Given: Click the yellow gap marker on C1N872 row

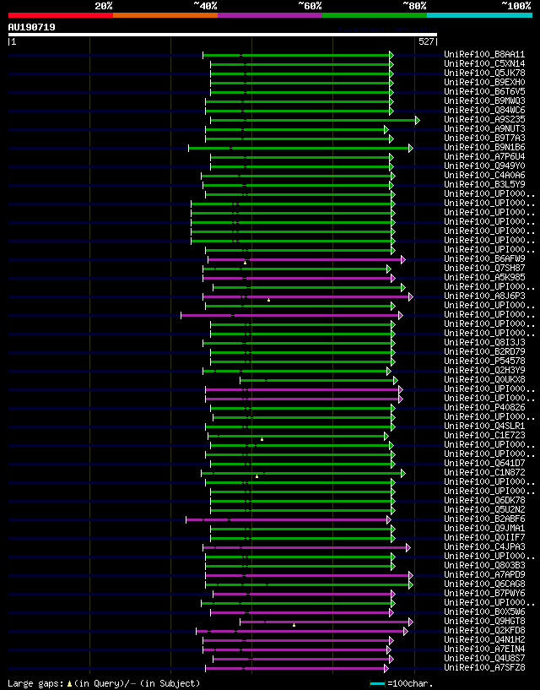Looking at the screenshot, I should point(256,476).
